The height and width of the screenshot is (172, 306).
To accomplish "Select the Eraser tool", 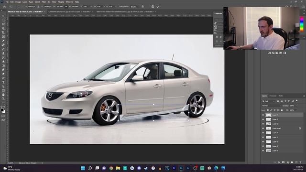I will [3, 62].
